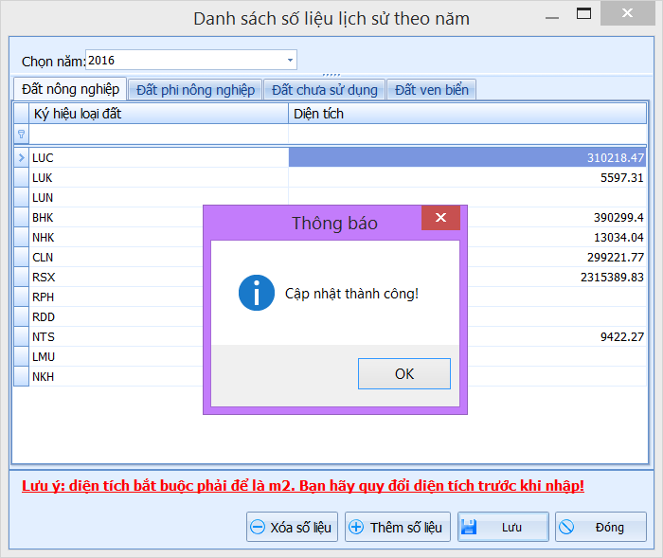Open the Chọn năm year dropdown
Screen dimensions: 663x558
pyautogui.click(x=290, y=61)
